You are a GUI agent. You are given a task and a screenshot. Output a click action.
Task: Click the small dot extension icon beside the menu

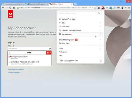click(x=126, y=8)
